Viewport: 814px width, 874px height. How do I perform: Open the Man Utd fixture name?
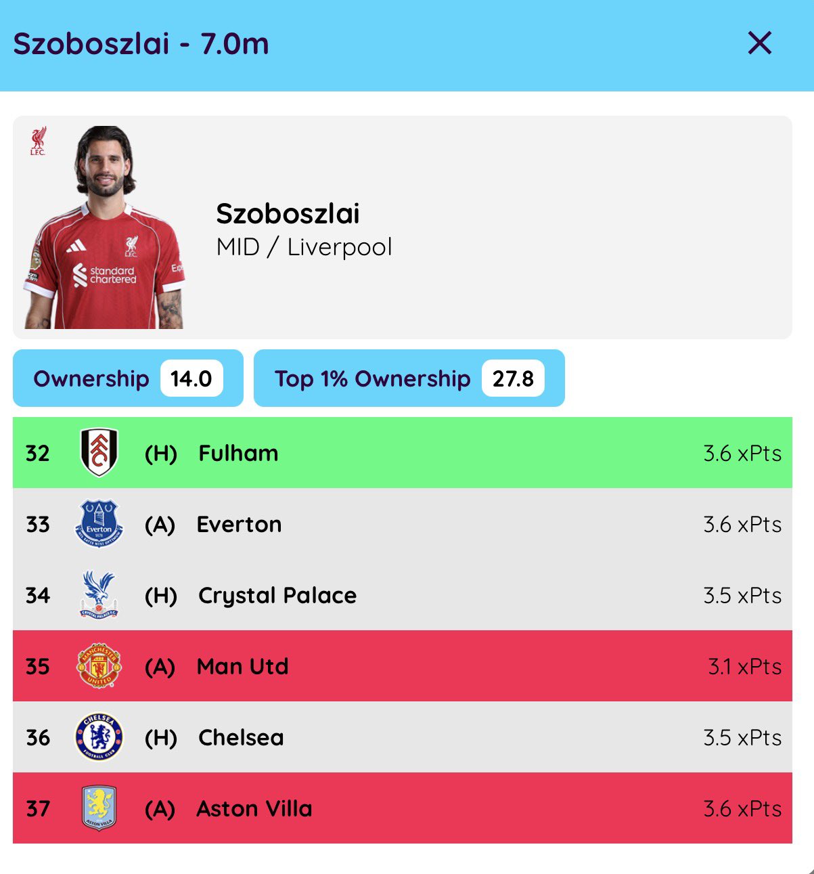tap(242, 667)
